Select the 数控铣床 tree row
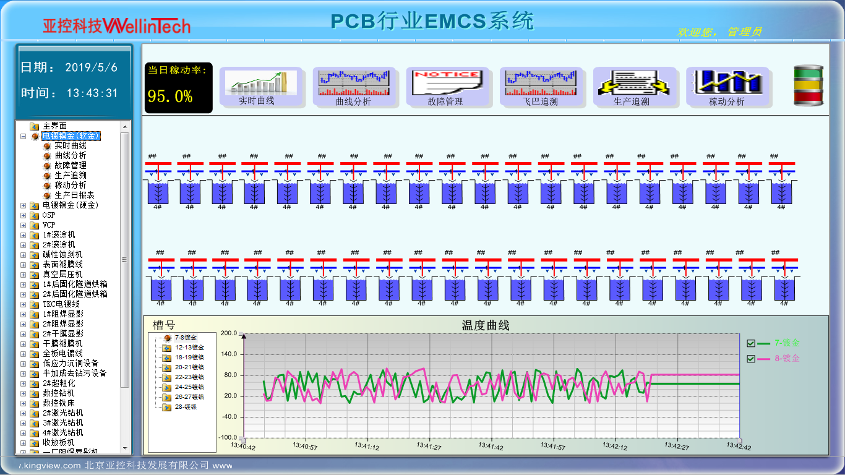Screen dimensions: 845x475 (59, 403)
